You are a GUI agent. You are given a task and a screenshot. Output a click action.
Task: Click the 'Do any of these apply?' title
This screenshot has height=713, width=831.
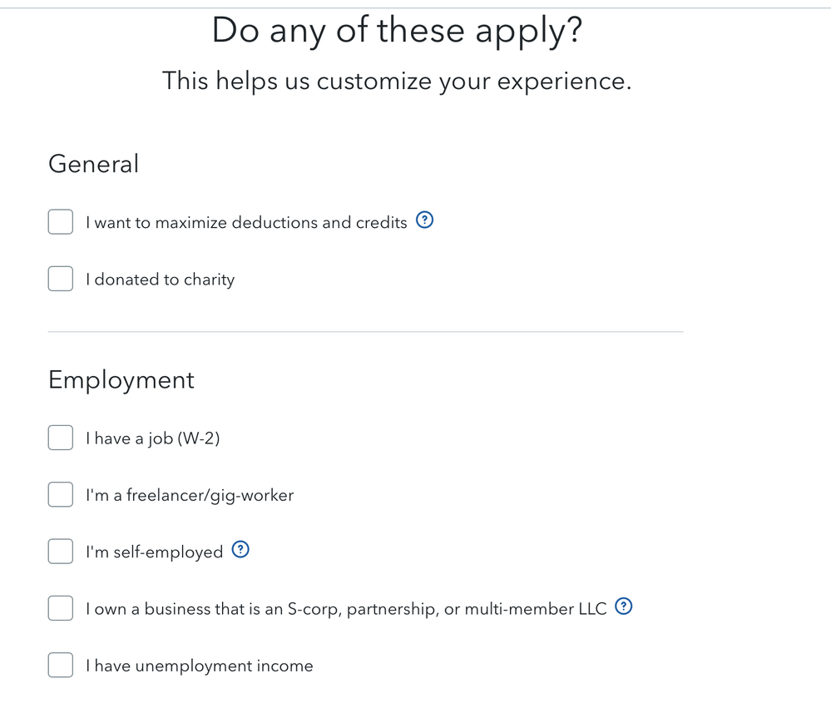(x=397, y=30)
